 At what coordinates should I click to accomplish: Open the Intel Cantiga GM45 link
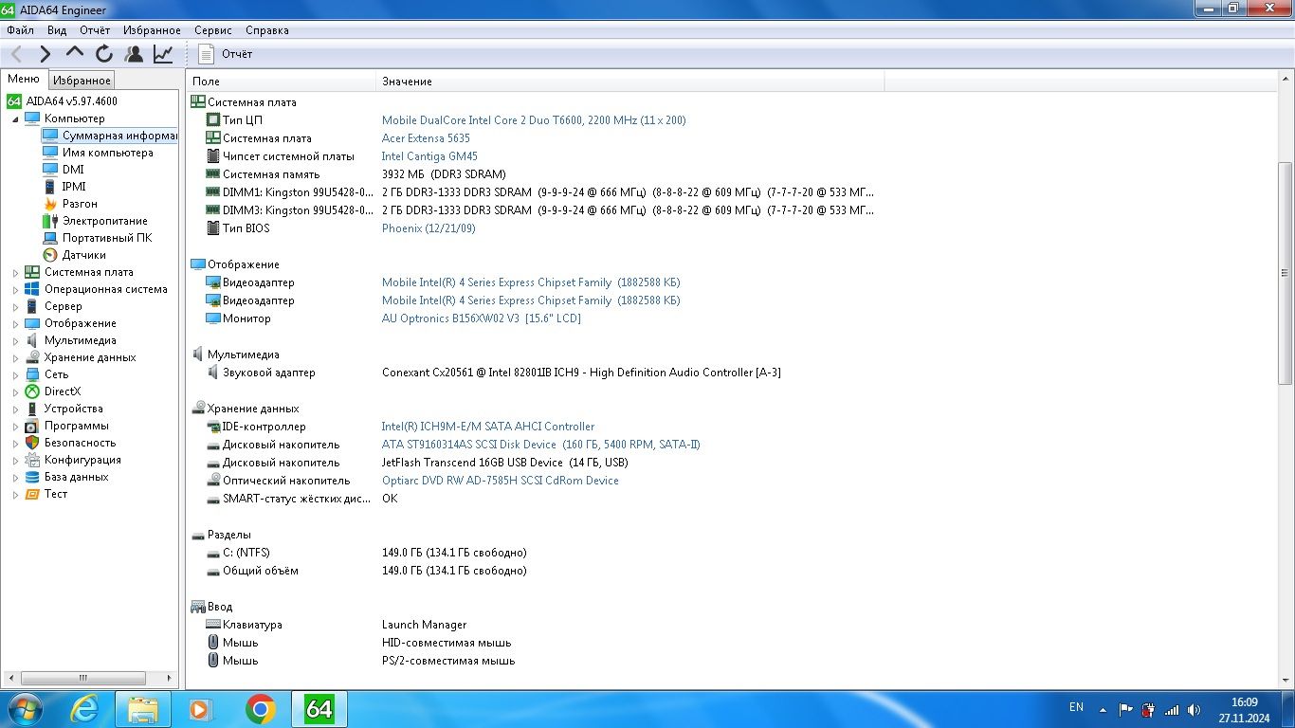(x=429, y=156)
